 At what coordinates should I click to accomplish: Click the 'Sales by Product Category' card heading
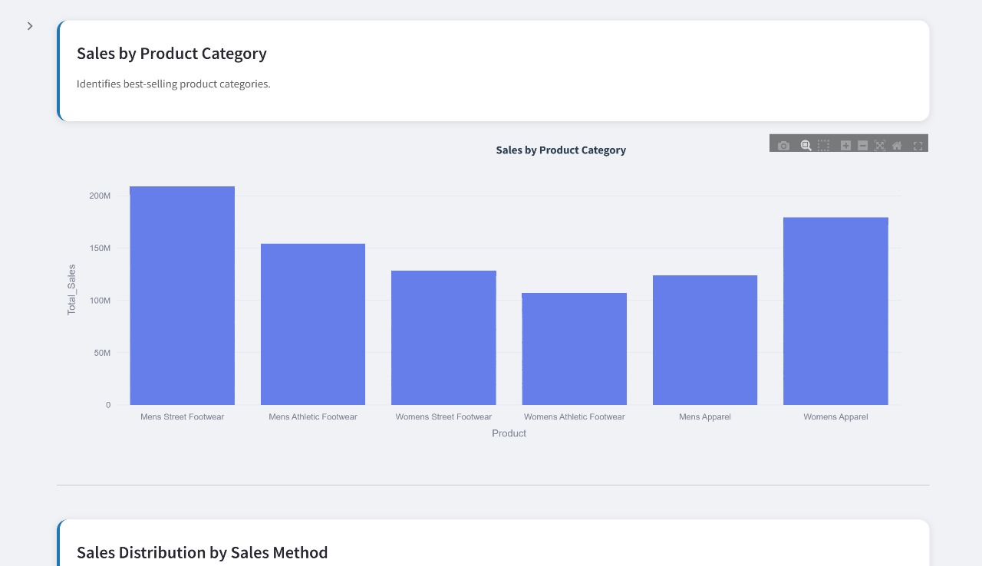[x=172, y=54]
